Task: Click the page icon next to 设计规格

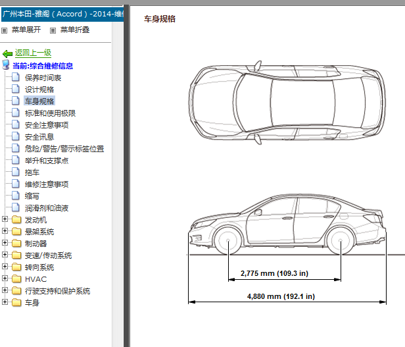Action: 16,89
